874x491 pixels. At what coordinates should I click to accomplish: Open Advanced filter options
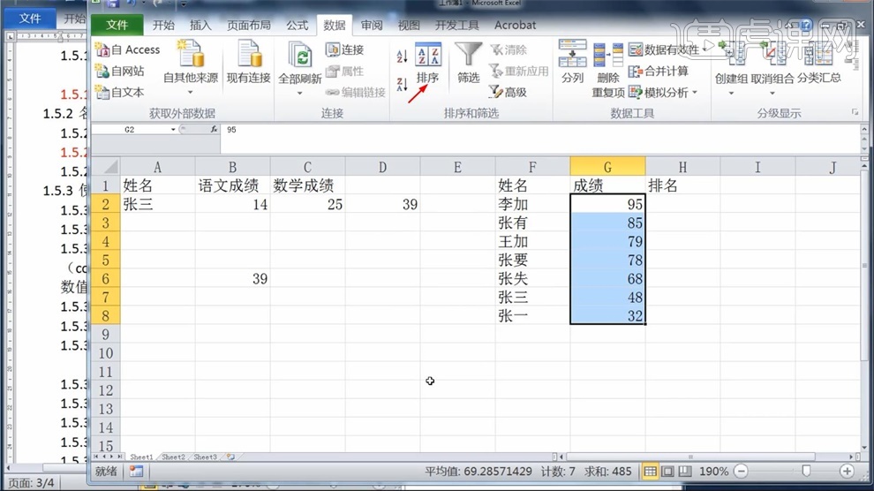(x=508, y=92)
